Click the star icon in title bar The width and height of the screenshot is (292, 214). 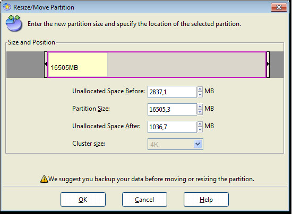click(x=7, y=7)
